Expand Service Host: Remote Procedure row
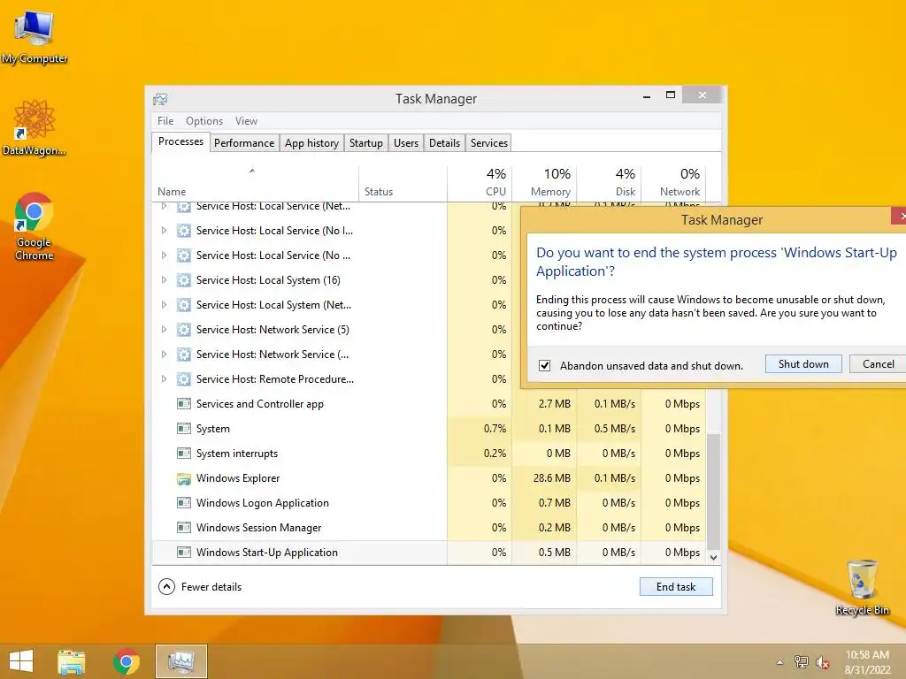 pyautogui.click(x=164, y=379)
